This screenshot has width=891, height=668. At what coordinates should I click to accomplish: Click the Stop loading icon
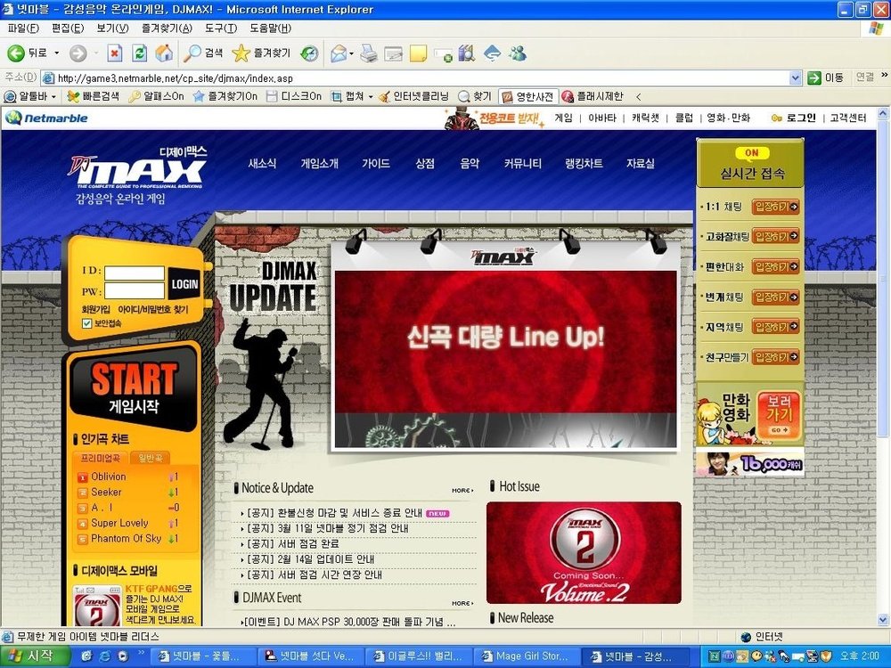click(115, 53)
